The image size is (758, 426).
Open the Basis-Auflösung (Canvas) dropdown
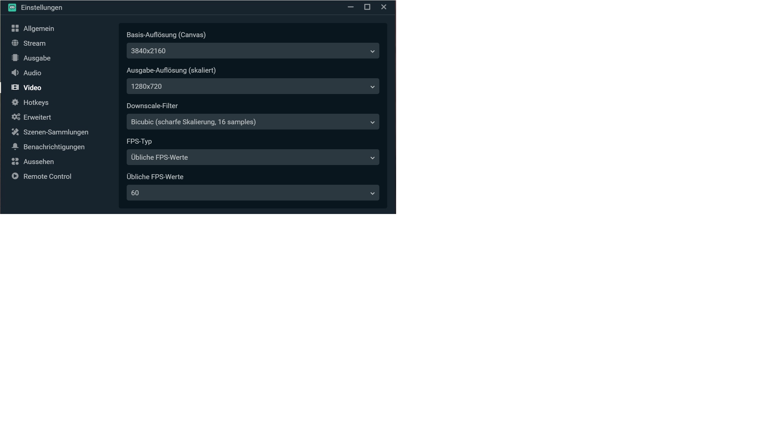pyautogui.click(x=253, y=51)
